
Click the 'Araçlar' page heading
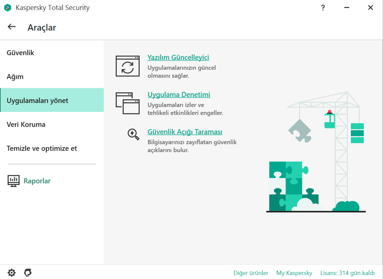click(x=42, y=28)
